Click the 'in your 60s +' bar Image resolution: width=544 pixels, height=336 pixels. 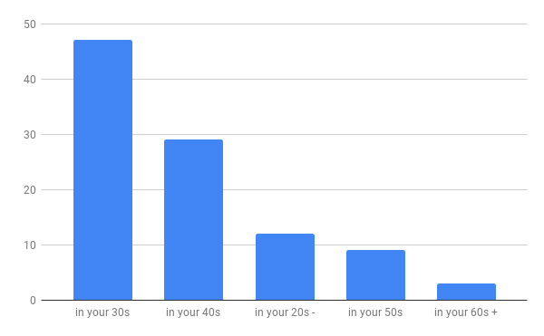(466, 292)
